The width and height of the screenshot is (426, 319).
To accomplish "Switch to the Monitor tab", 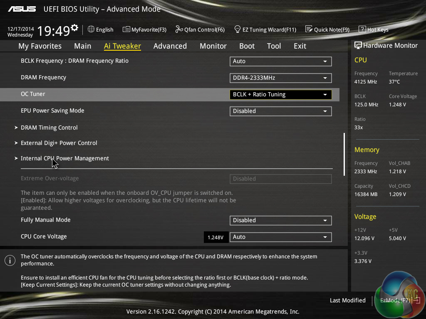I will [x=213, y=46].
